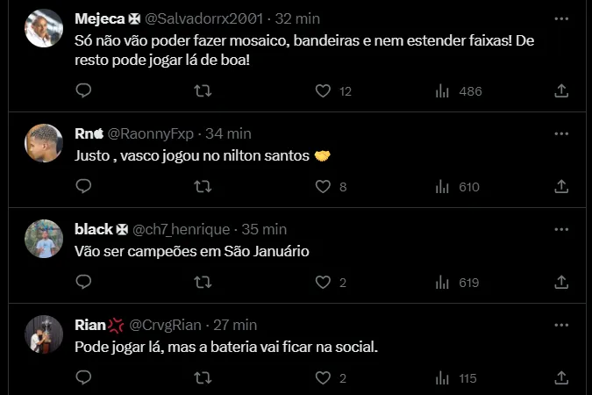Share Mejeca's tweet

(x=561, y=90)
